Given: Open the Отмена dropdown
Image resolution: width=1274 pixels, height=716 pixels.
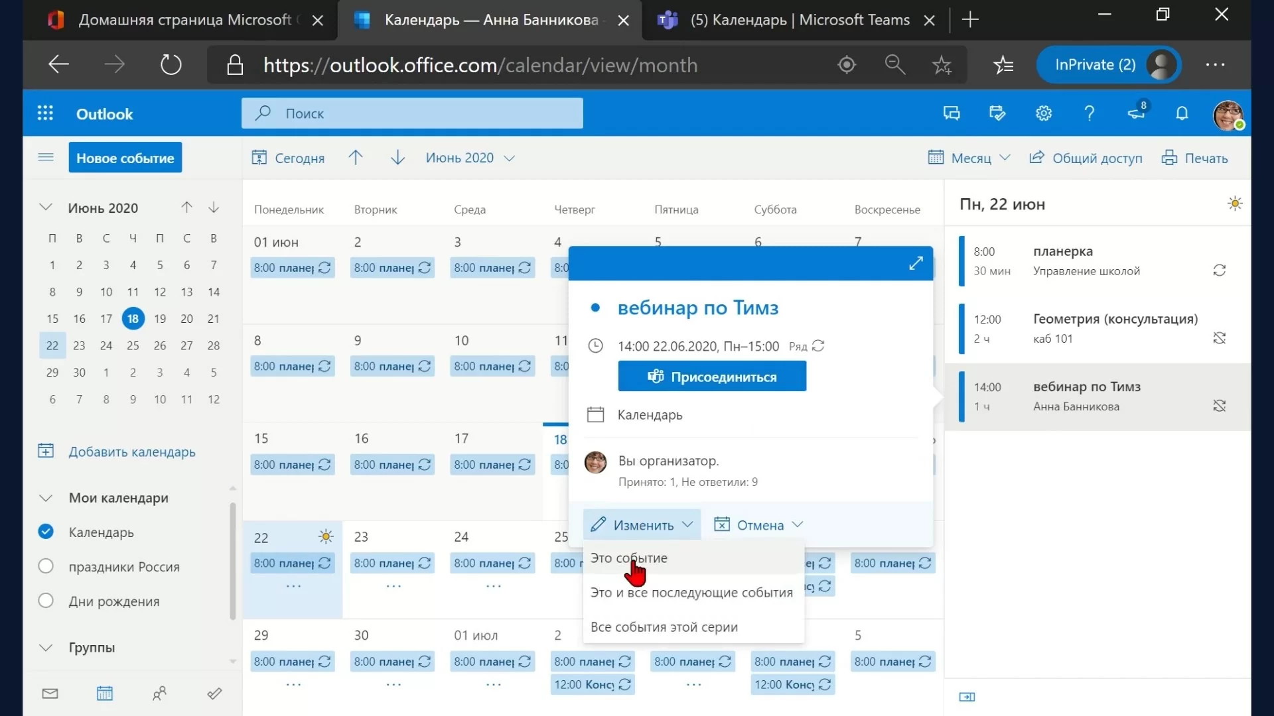Looking at the screenshot, I should pyautogui.click(x=758, y=525).
